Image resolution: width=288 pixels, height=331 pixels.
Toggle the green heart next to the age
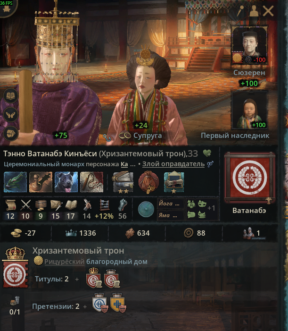coord(207,153)
